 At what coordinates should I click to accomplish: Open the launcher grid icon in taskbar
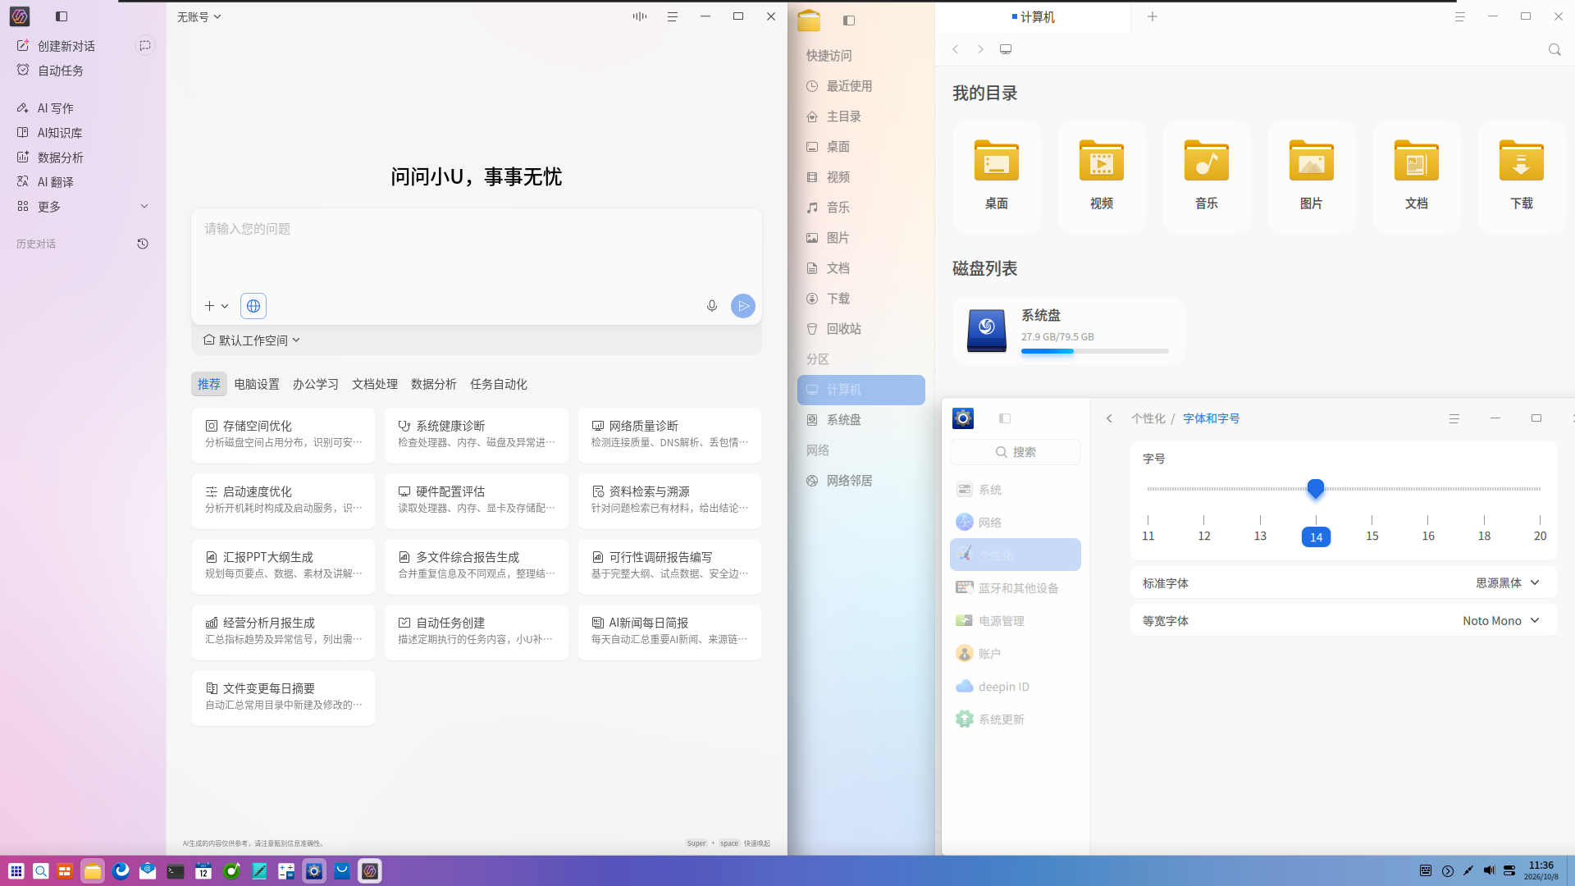[16, 871]
